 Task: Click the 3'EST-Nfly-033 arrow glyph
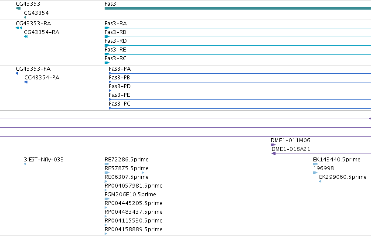tap(25, 164)
